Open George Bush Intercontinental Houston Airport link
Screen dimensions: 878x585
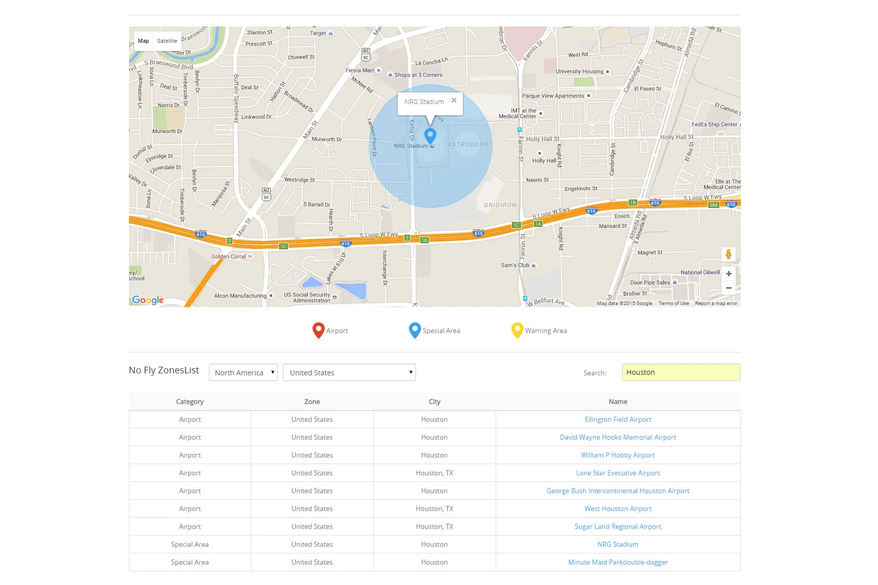click(618, 491)
